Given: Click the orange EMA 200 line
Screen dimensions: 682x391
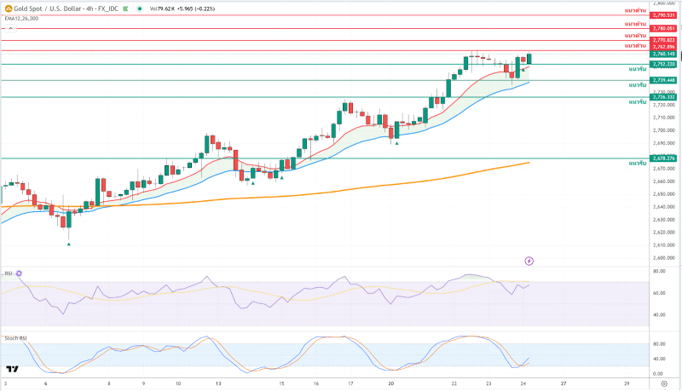Looking at the screenshot, I should coord(341,190).
